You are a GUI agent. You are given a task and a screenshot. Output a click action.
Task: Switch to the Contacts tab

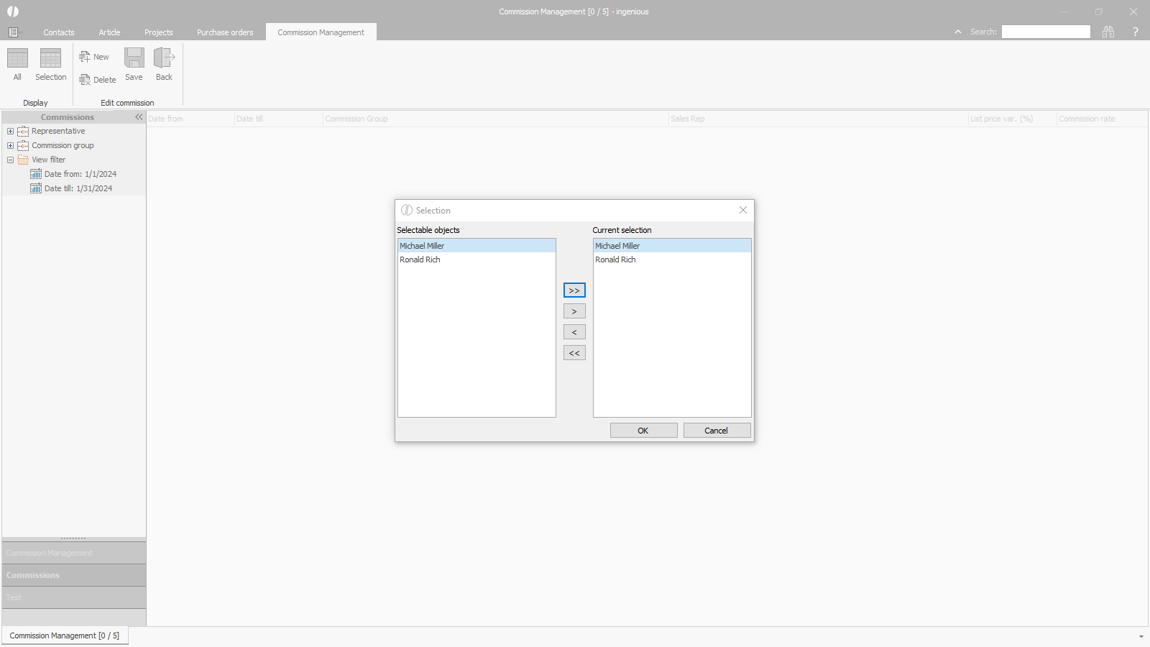point(58,32)
